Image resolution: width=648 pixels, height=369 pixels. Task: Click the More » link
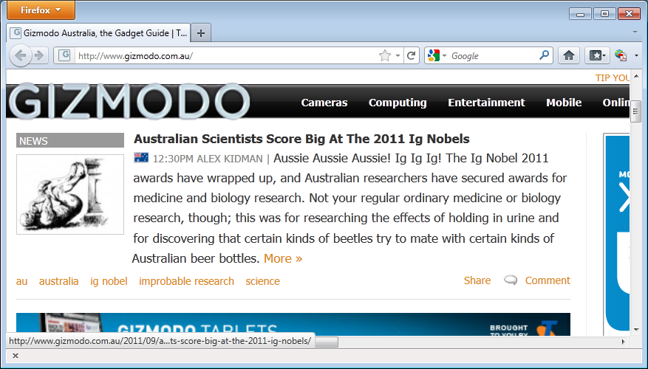tap(283, 258)
